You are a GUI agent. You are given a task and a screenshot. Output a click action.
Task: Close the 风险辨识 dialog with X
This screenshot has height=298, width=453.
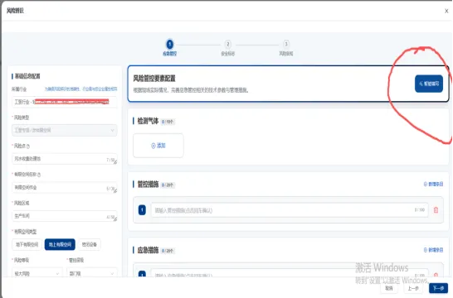pos(446,11)
